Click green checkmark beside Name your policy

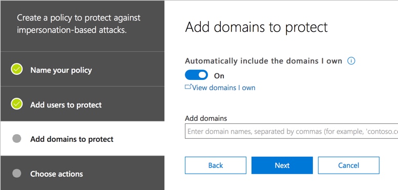click(x=17, y=69)
